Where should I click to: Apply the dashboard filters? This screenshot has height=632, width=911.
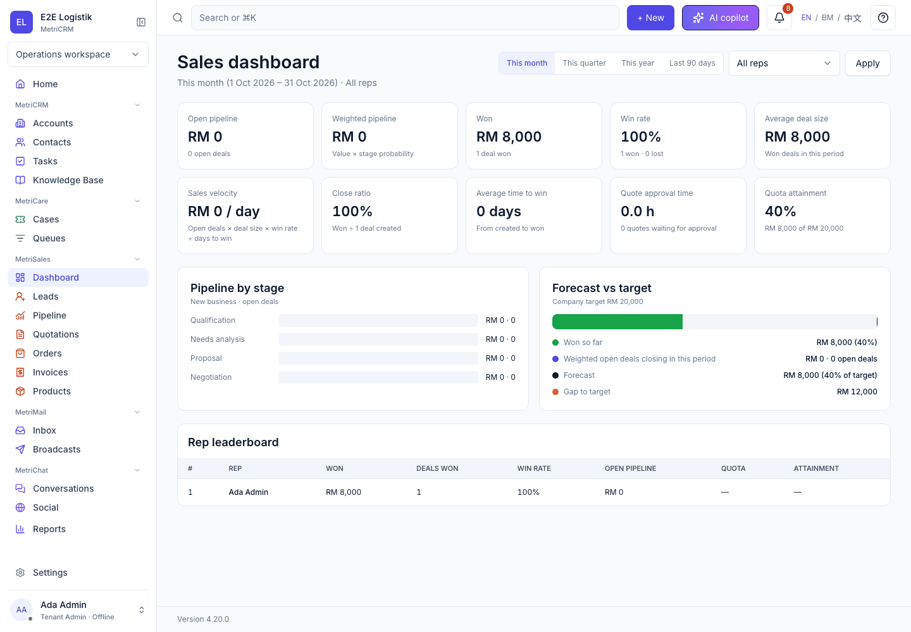click(867, 63)
